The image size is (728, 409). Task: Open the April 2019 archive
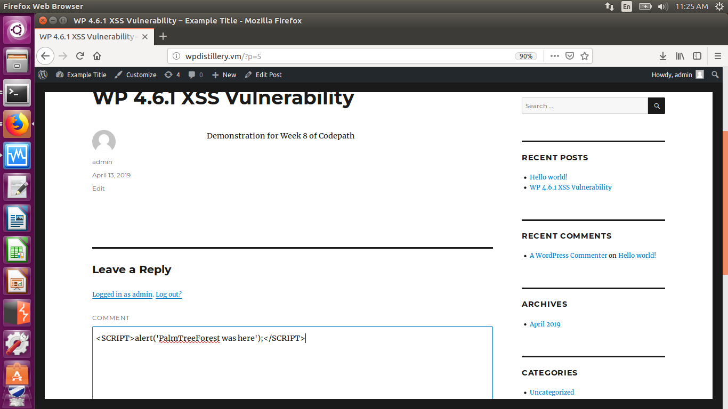click(545, 324)
